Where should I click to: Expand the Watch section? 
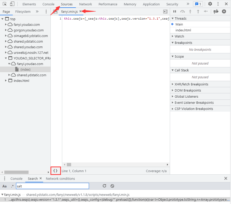click(179, 36)
